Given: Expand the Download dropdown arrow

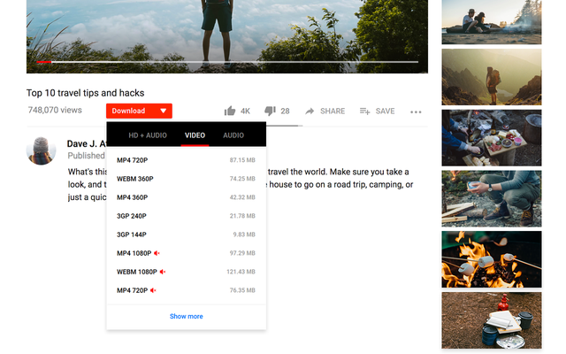Looking at the screenshot, I should click(163, 111).
